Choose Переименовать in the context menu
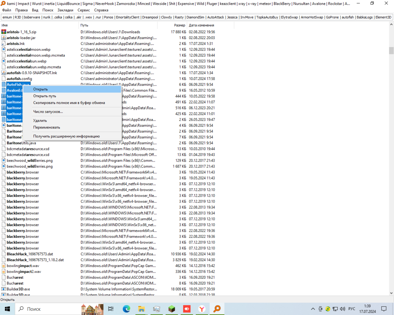The height and width of the screenshot is (315, 394). [72, 127]
